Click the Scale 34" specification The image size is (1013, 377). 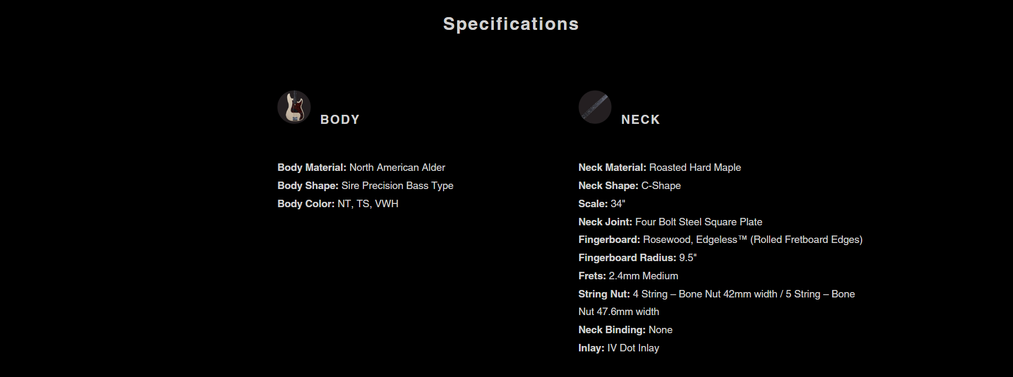601,204
